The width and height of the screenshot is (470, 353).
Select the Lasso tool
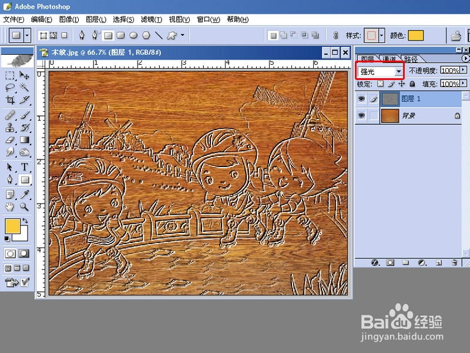click(9, 87)
